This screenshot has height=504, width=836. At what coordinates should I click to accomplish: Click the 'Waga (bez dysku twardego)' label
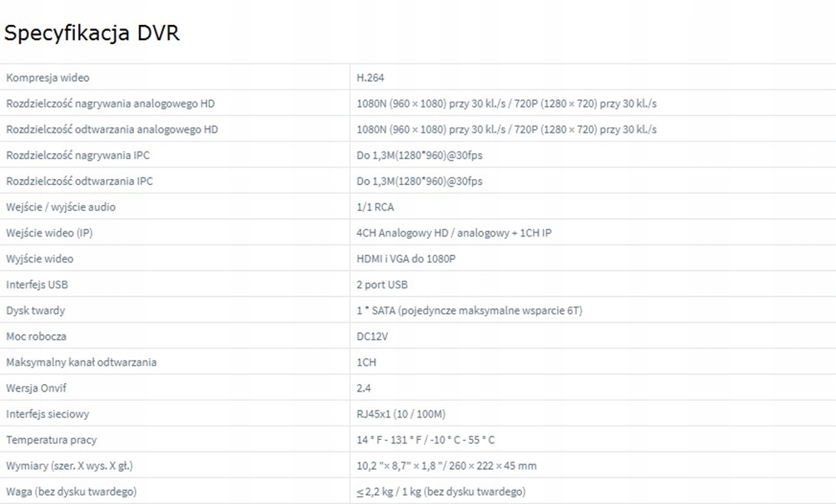point(71,491)
